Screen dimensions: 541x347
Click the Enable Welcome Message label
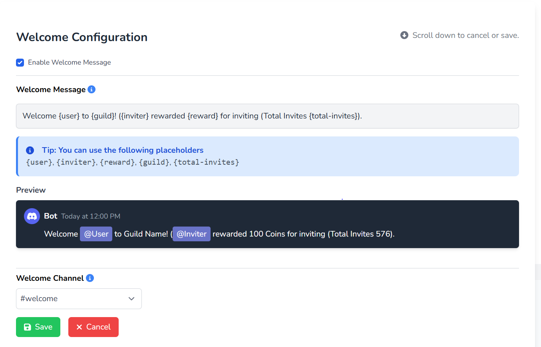(x=70, y=63)
